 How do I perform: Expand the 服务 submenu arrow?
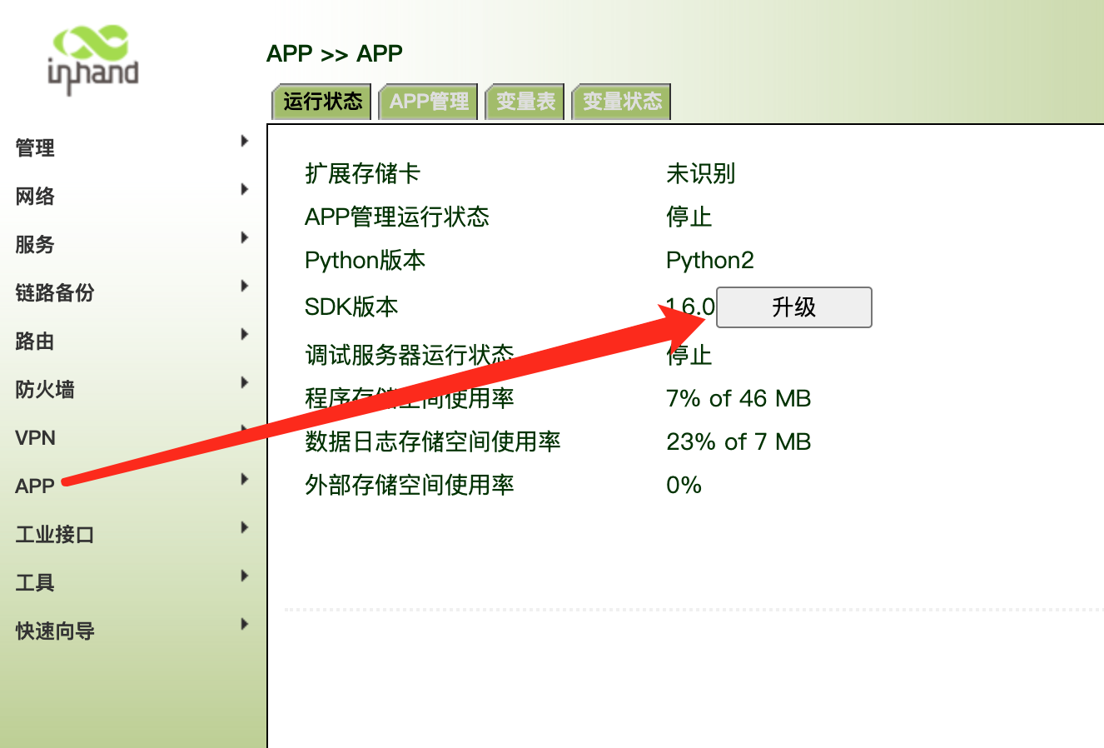point(244,237)
